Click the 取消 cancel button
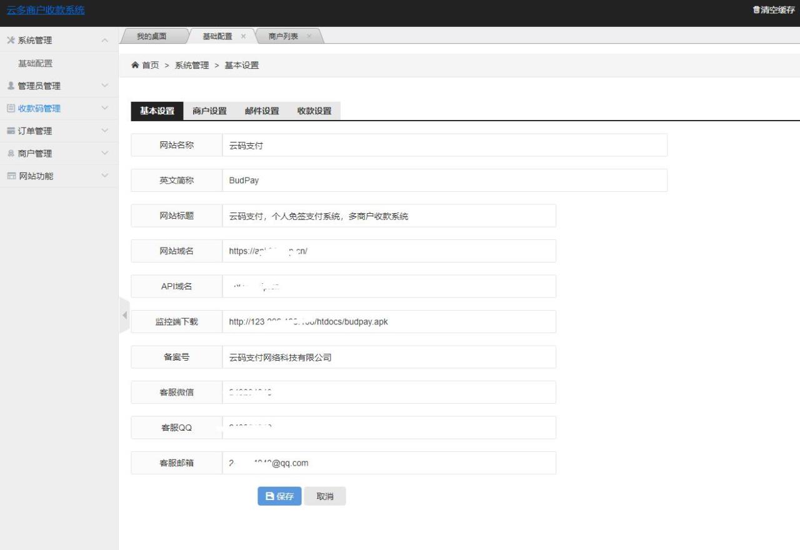Image resolution: width=800 pixels, height=550 pixels. tap(325, 496)
